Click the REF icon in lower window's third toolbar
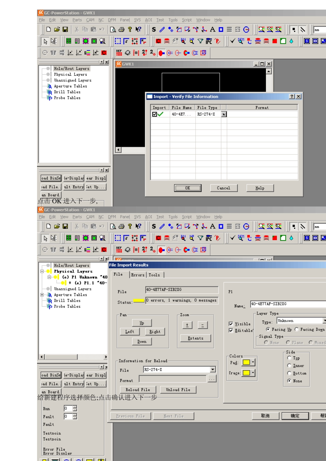The height and width of the screenshot is (461, 326). click(x=119, y=249)
